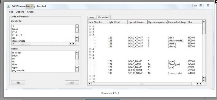Expand line number 2 node
217x100 pixels.
[x=90, y=29]
